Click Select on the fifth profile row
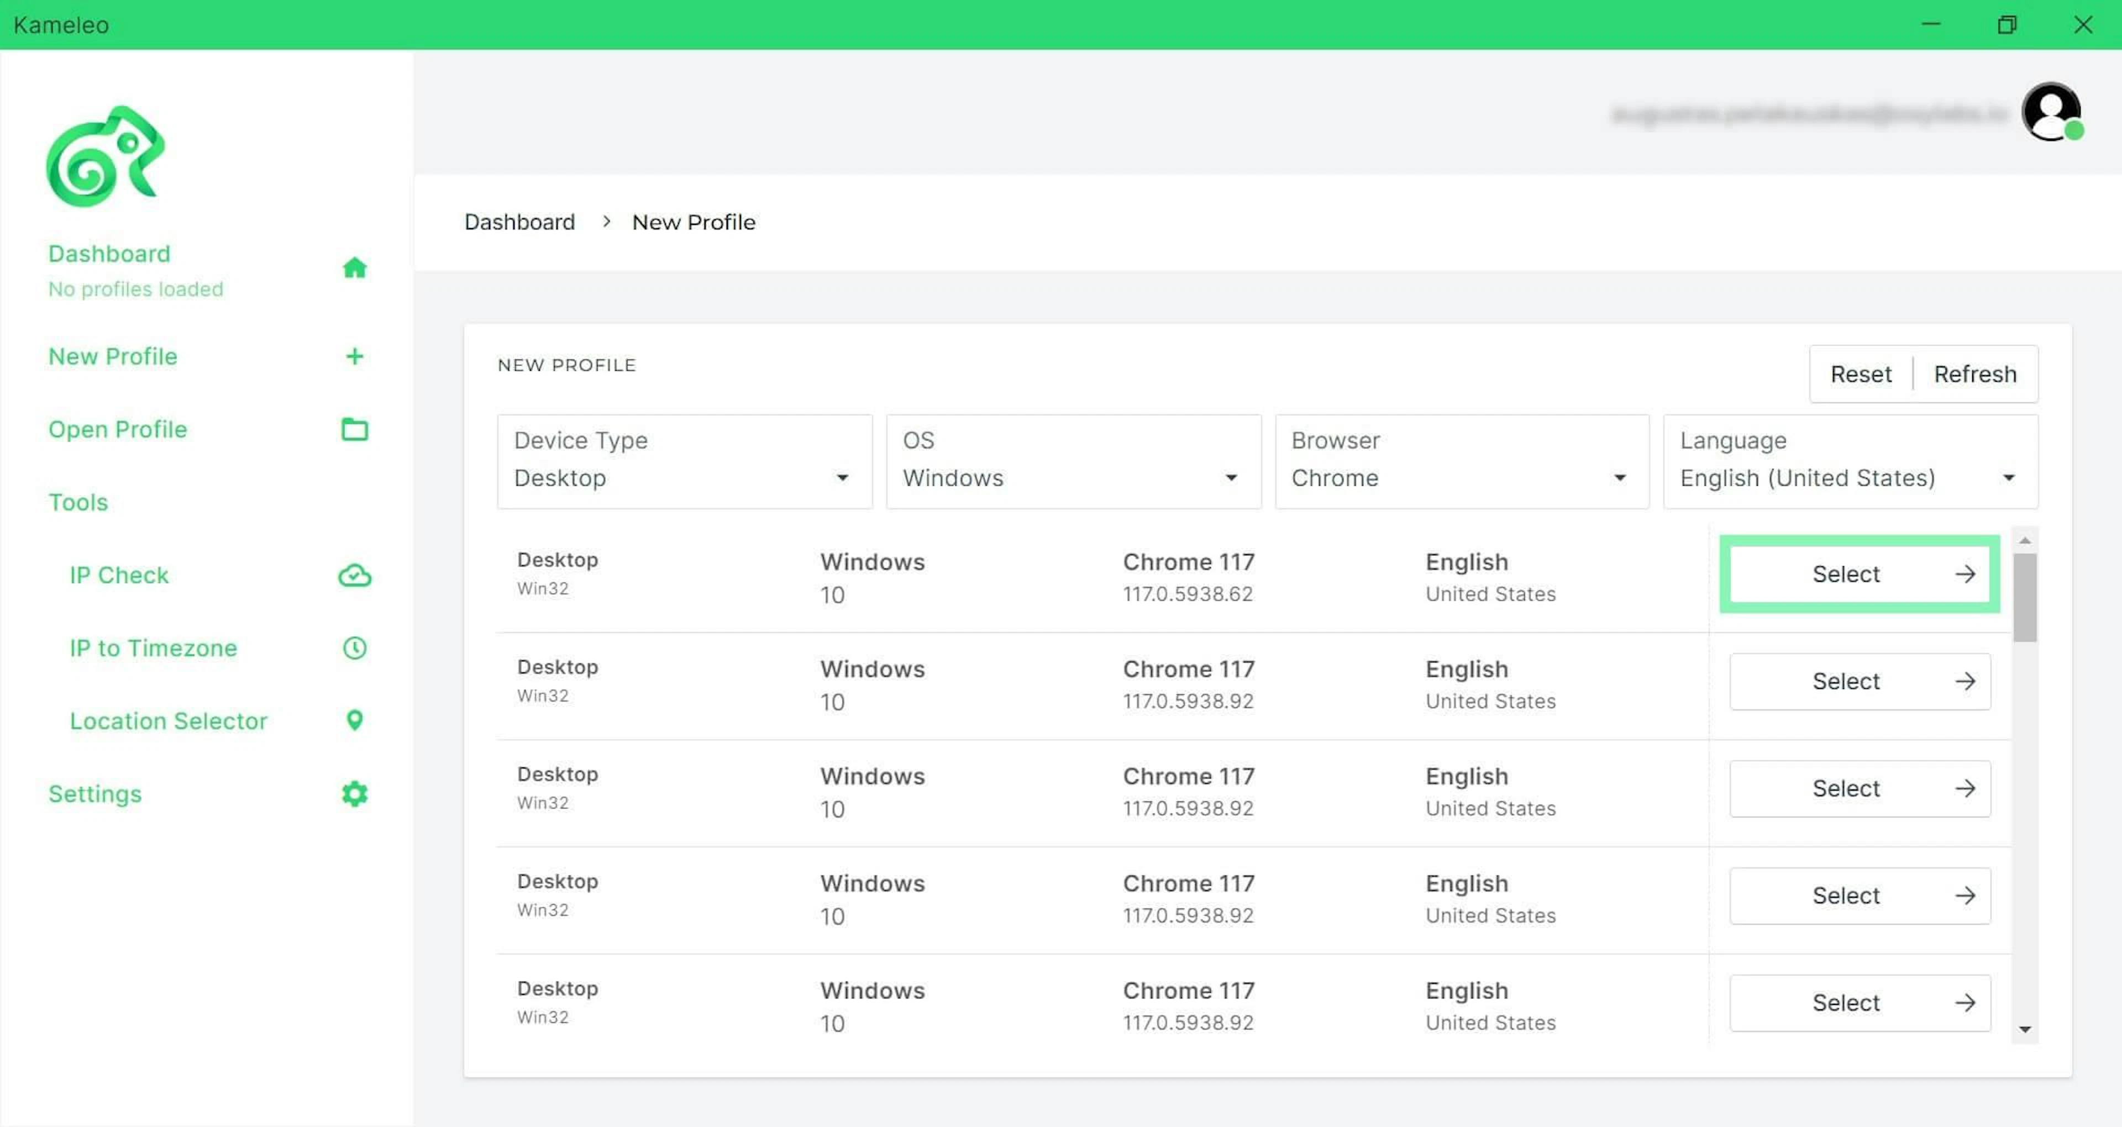The height and width of the screenshot is (1127, 2122). [x=1860, y=1003]
